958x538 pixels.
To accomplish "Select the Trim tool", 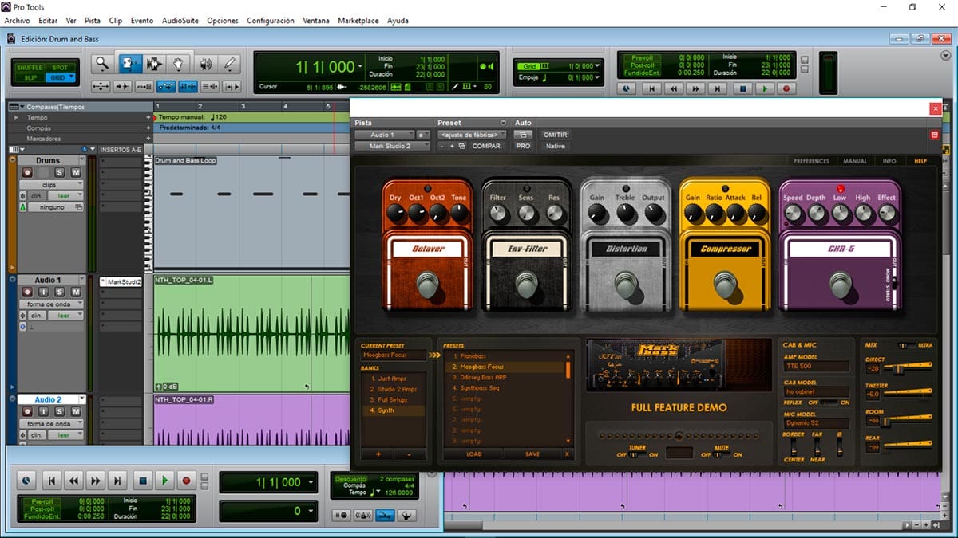I will (129, 65).
